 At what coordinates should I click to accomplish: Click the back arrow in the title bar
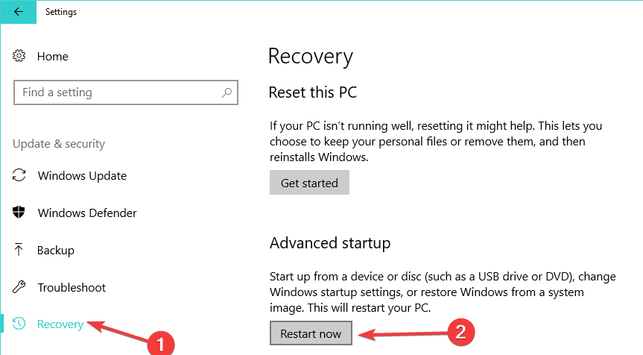click(18, 12)
